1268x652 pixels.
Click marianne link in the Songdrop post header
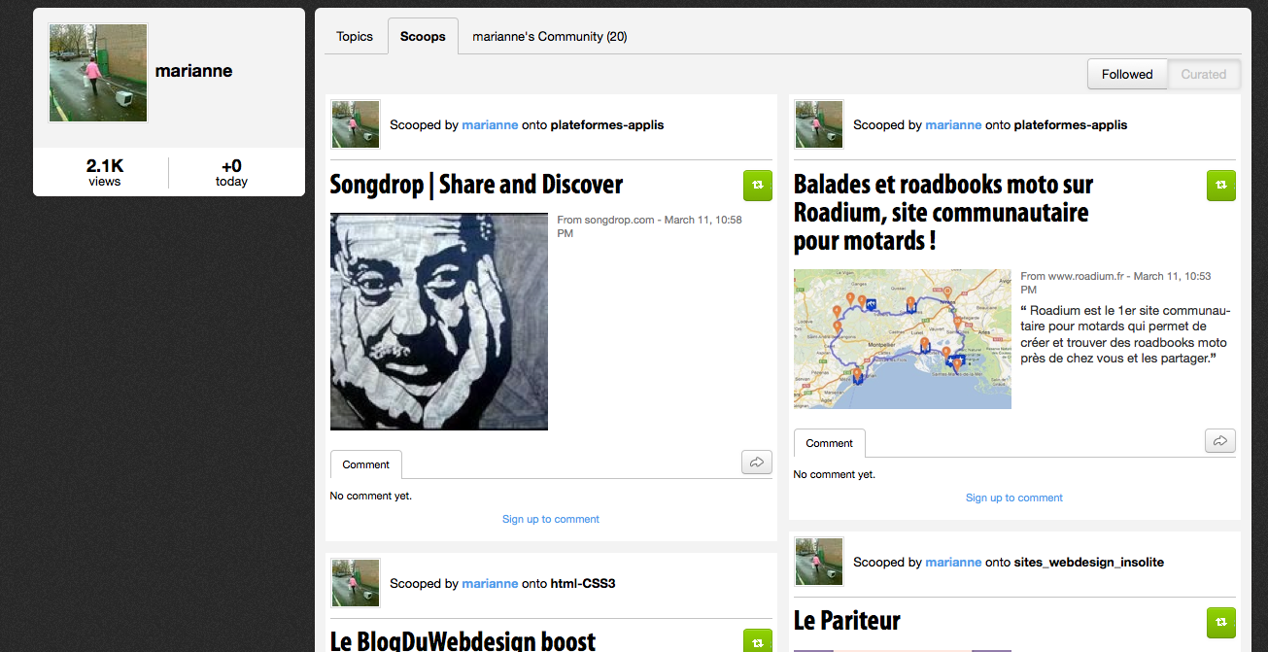pyautogui.click(x=490, y=124)
